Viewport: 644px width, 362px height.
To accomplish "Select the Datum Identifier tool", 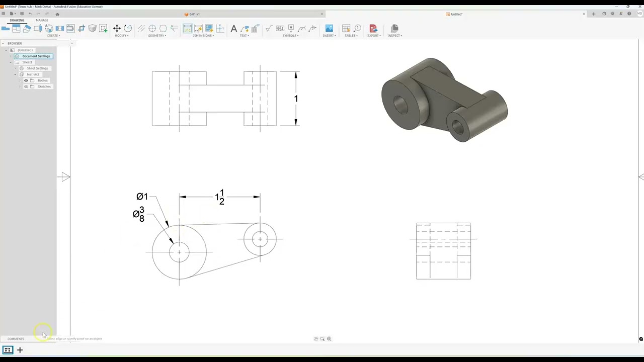I will click(291, 29).
